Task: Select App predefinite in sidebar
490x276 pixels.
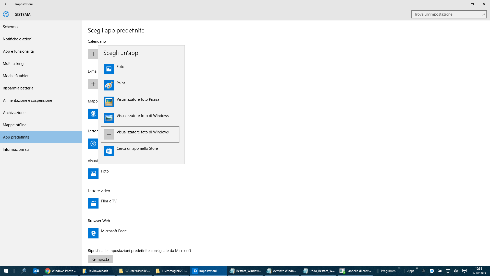Action: (x=41, y=137)
